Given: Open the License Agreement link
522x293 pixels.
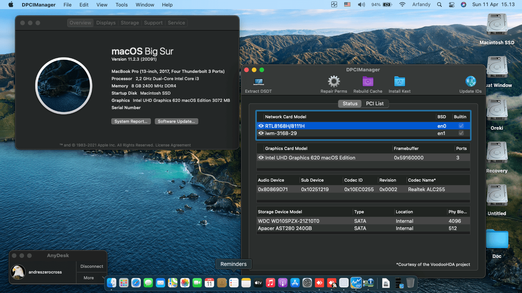Looking at the screenshot, I should click(173, 145).
